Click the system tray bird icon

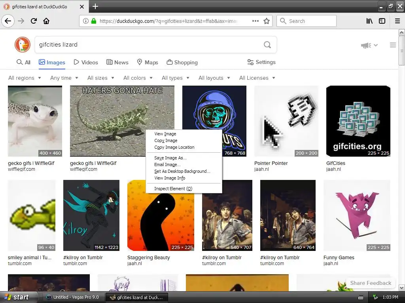(375, 297)
